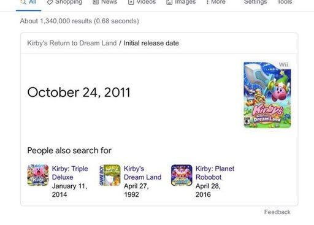
Task: Open the Images tab
Action: (x=181, y=2)
